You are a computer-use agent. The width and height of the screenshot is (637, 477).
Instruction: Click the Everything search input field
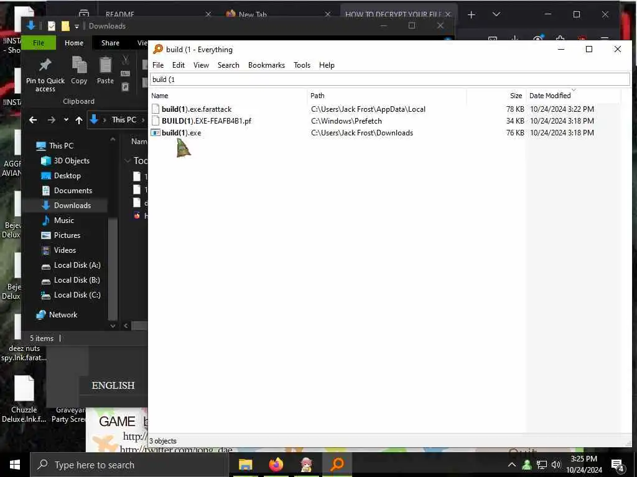click(x=389, y=79)
